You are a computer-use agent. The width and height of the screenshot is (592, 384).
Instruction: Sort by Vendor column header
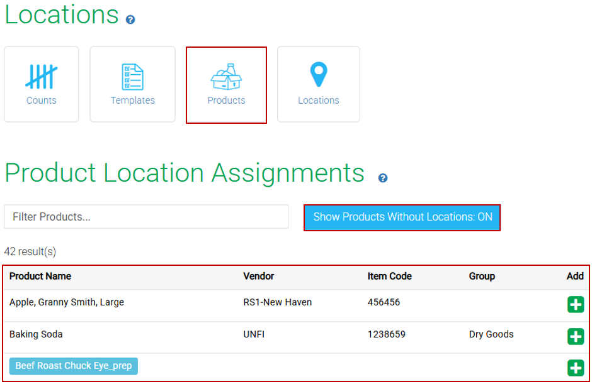coord(259,277)
